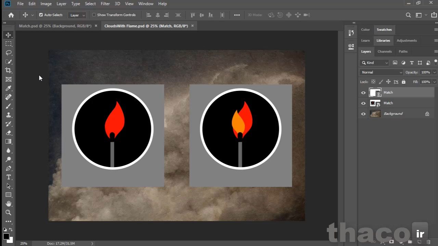Select the Lasso tool
This screenshot has height=246, width=438.
point(9,53)
